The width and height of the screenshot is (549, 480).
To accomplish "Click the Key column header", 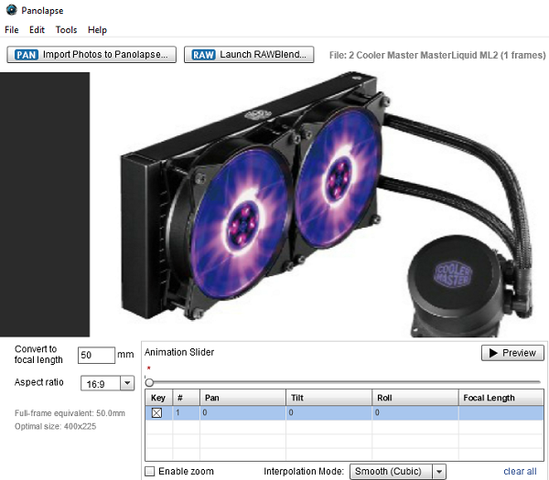I will [158, 398].
